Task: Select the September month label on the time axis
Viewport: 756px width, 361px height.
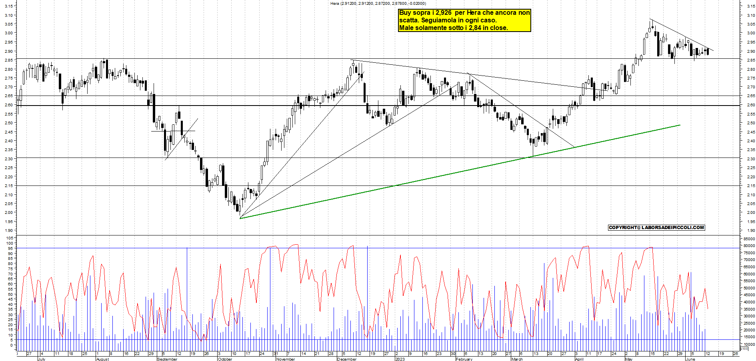Action: pyautogui.click(x=167, y=359)
